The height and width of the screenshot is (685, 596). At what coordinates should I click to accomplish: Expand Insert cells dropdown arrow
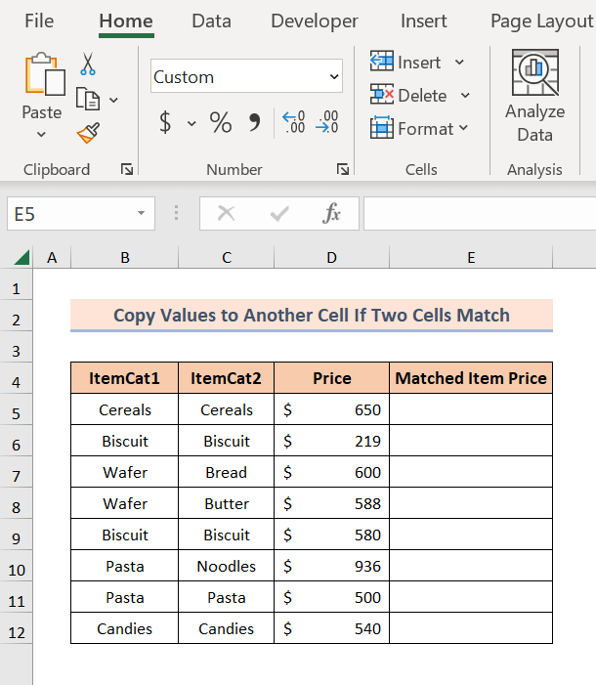click(459, 63)
